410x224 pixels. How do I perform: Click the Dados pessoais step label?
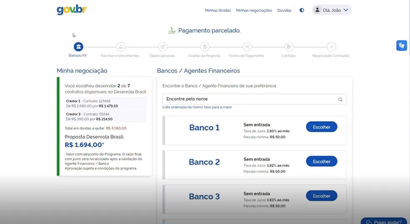click(x=162, y=56)
